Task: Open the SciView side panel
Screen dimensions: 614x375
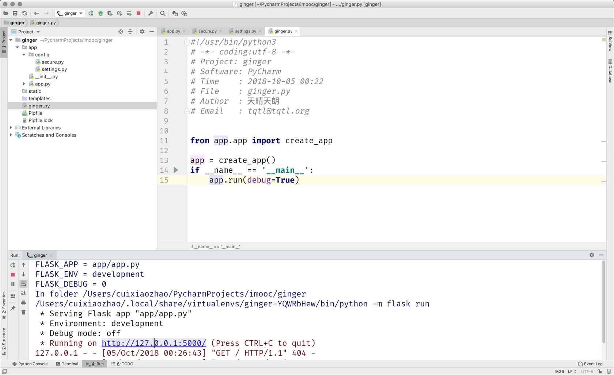Action: coord(610,41)
